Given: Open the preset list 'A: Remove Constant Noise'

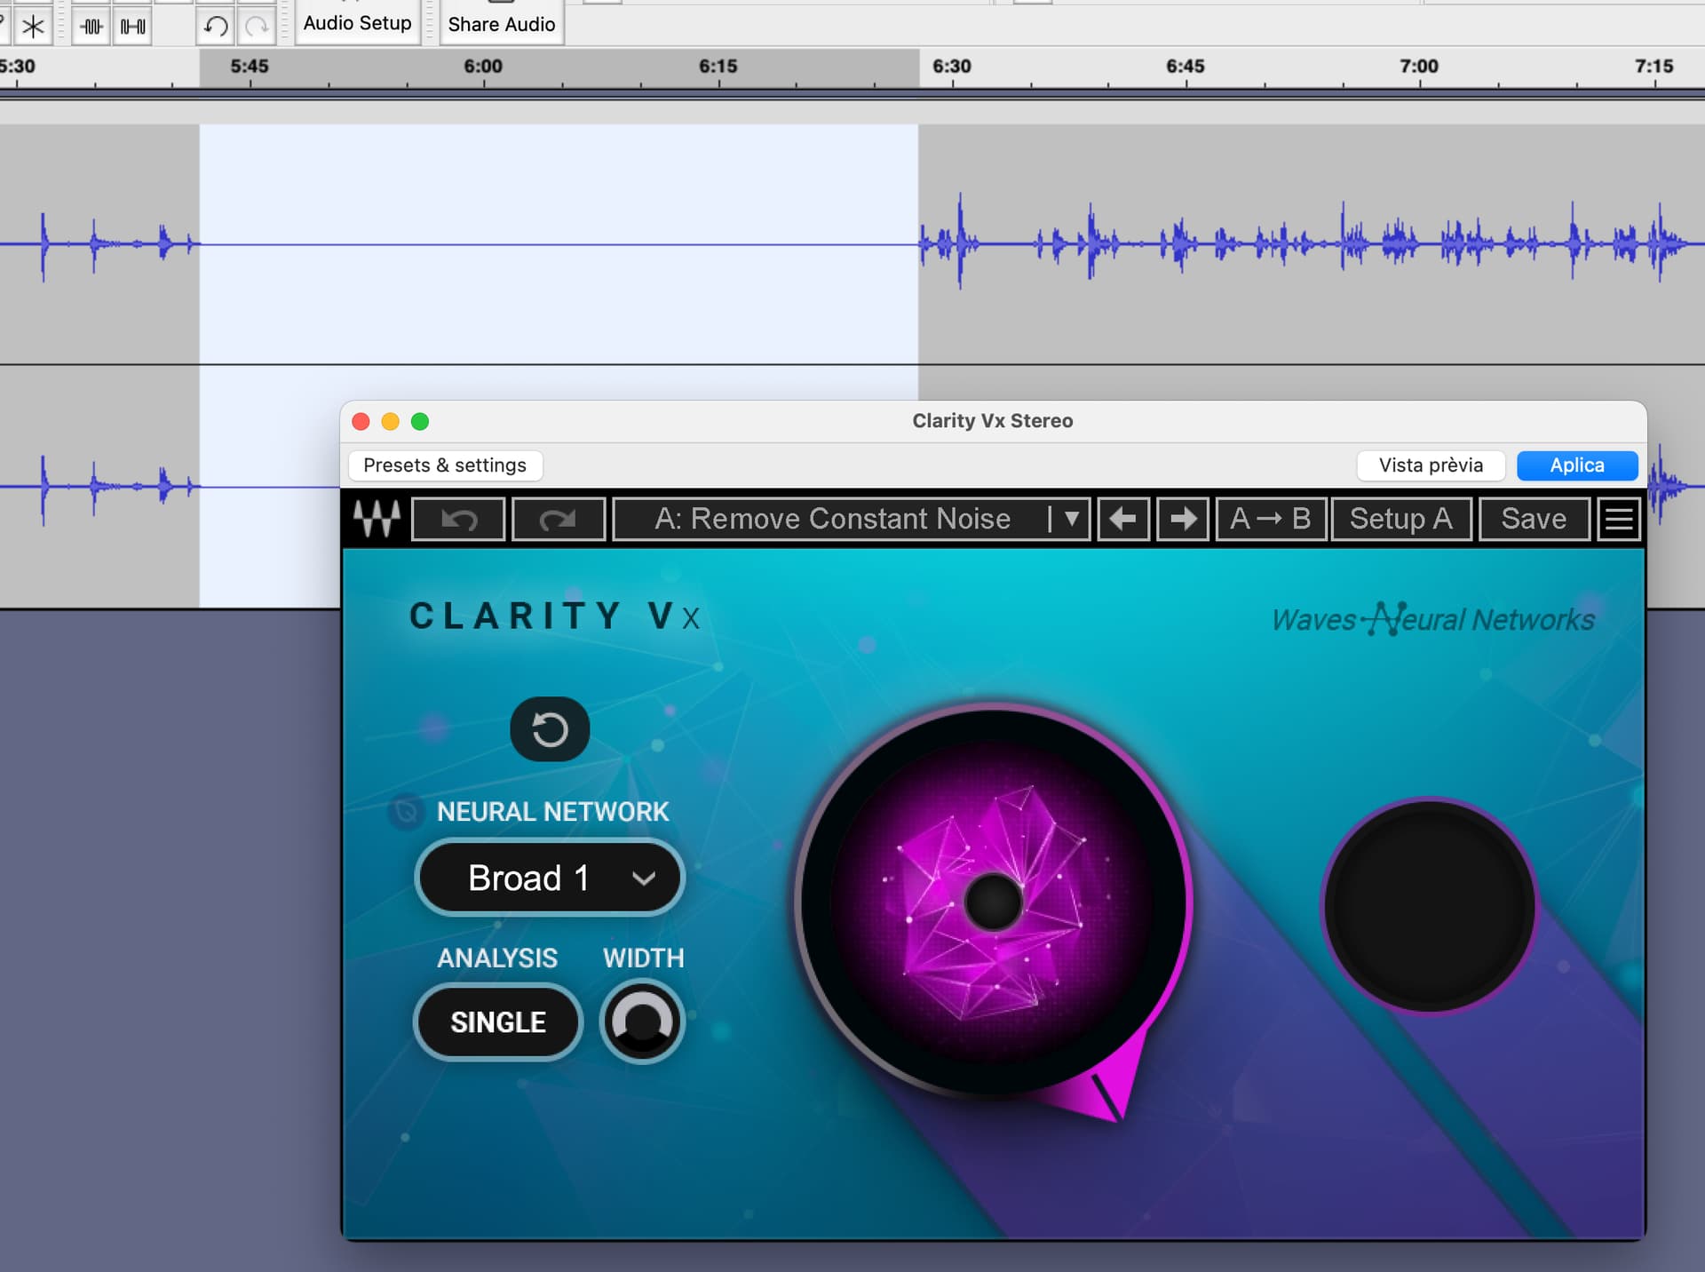Looking at the screenshot, I should (832, 519).
